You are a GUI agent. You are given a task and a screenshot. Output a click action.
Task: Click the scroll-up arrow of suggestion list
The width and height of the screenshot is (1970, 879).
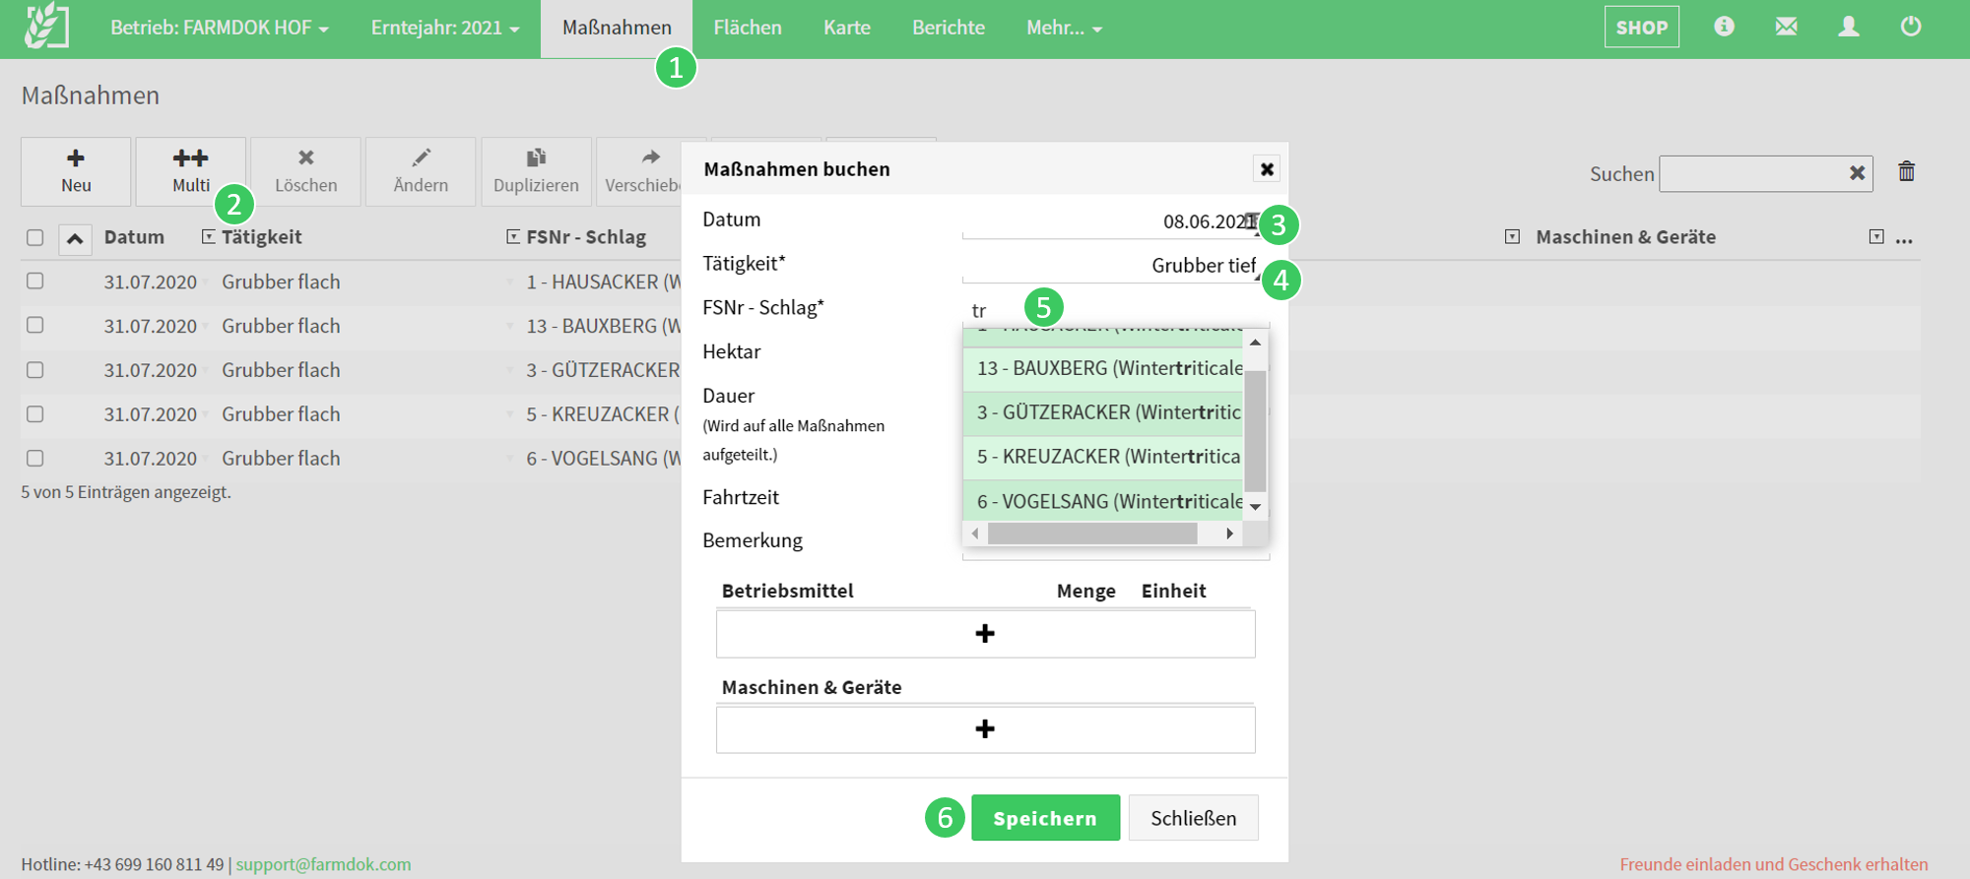pos(1255,343)
